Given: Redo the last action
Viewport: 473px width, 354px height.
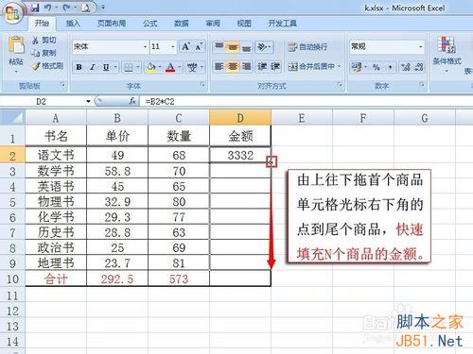Looking at the screenshot, I should pos(66,8).
